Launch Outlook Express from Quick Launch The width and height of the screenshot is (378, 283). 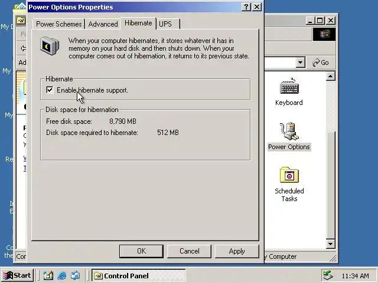point(76,275)
